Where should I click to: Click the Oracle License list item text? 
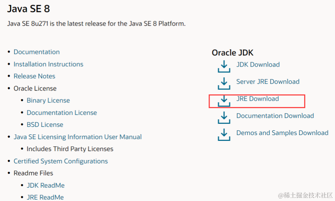35,88
